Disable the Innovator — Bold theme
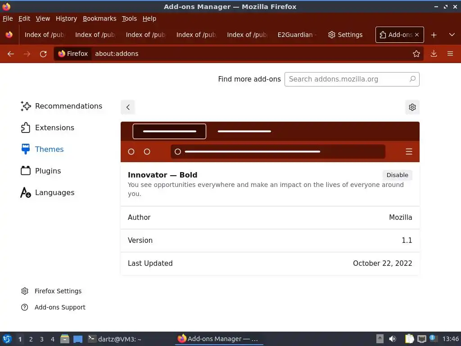 click(397, 175)
